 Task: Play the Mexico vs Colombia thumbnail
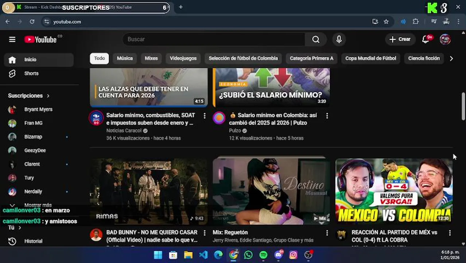pos(394,191)
